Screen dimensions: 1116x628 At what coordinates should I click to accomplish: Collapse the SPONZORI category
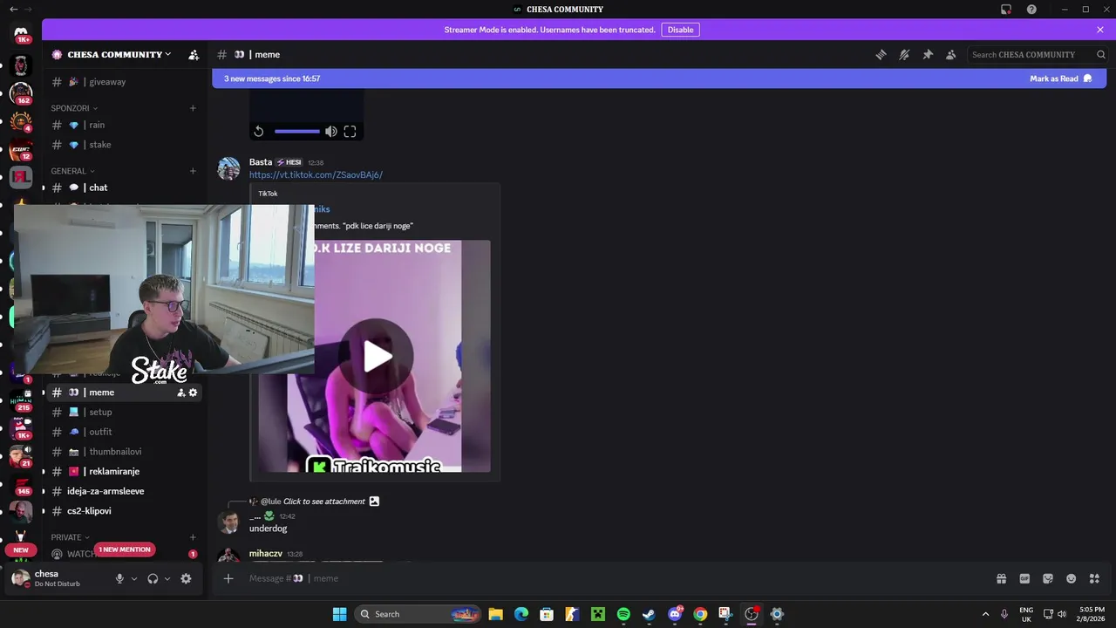click(x=74, y=108)
